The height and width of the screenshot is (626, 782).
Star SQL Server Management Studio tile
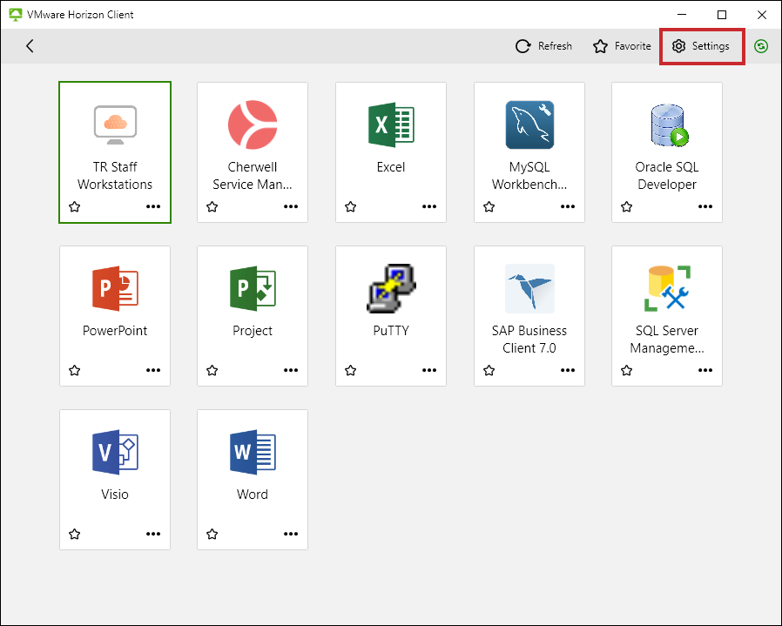[x=627, y=370]
